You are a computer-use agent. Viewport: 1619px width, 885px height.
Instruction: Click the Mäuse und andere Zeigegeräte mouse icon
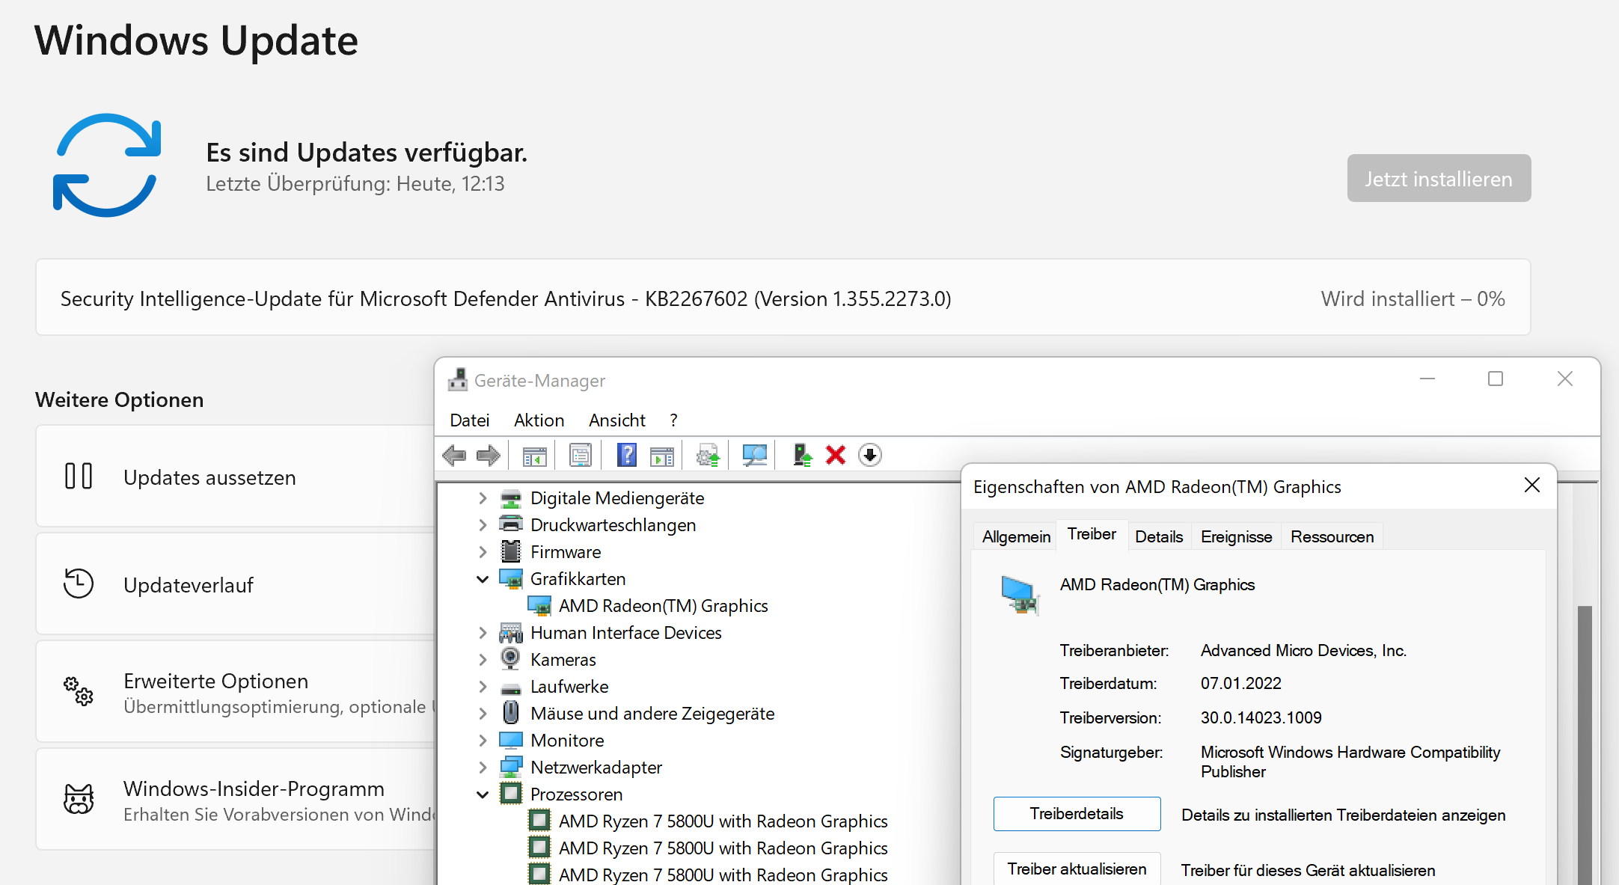tap(511, 713)
